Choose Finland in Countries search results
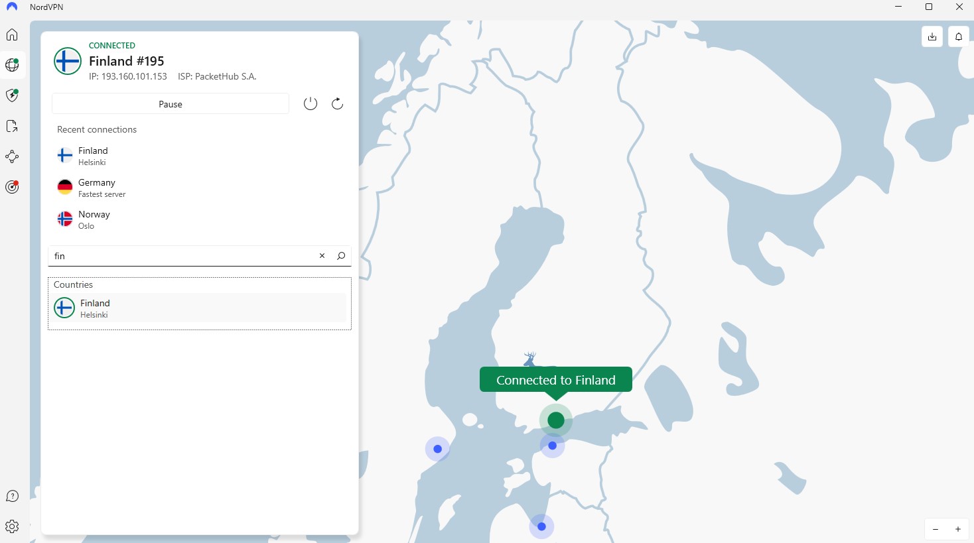The height and width of the screenshot is (543, 974). (x=199, y=308)
